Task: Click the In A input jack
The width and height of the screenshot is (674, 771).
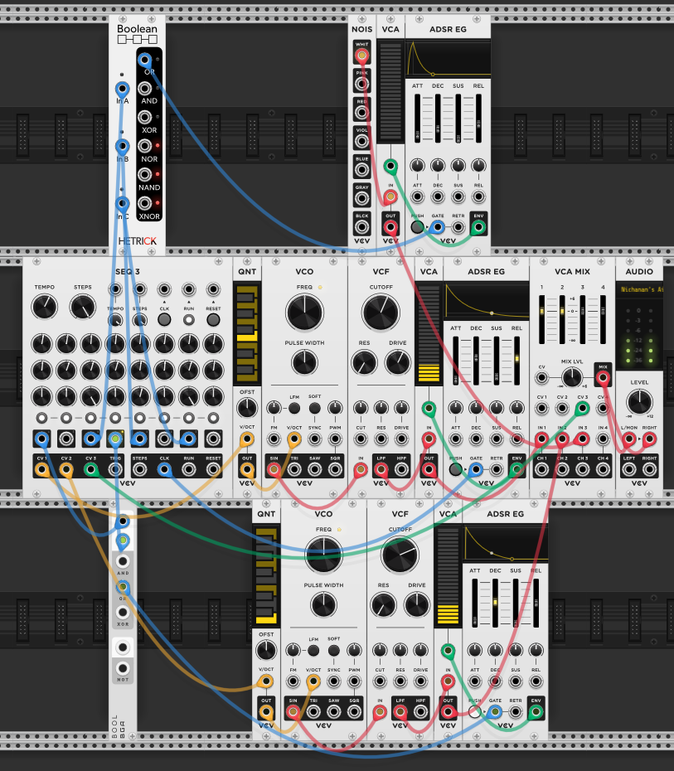Action: (123, 89)
